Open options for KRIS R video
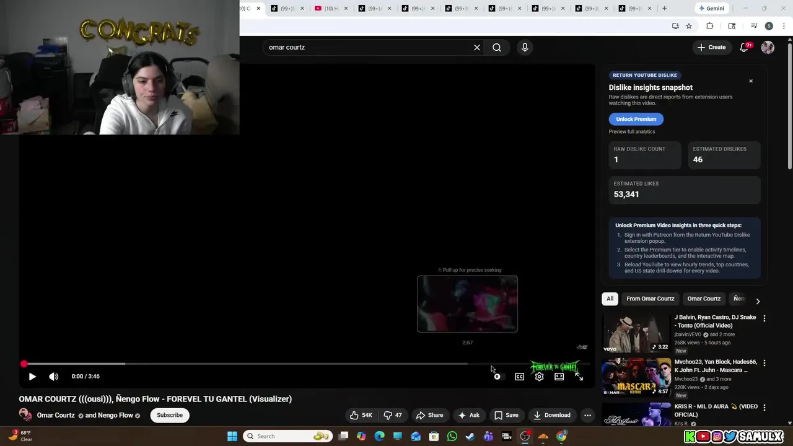Image resolution: width=793 pixels, height=446 pixels. [764, 408]
